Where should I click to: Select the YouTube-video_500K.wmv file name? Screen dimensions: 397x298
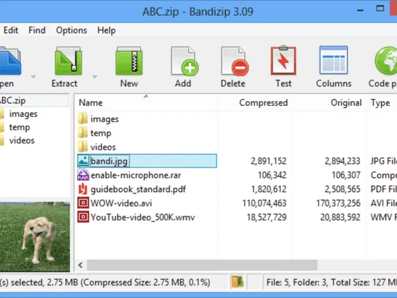click(x=143, y=218)
